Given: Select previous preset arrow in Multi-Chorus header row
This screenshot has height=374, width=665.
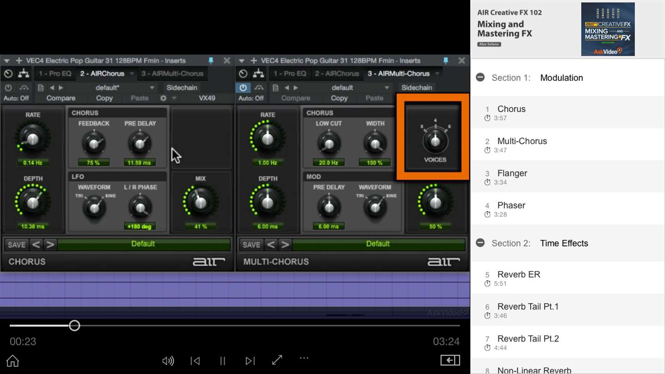Looking at the screenshot, I should click(x=286, y=88).
